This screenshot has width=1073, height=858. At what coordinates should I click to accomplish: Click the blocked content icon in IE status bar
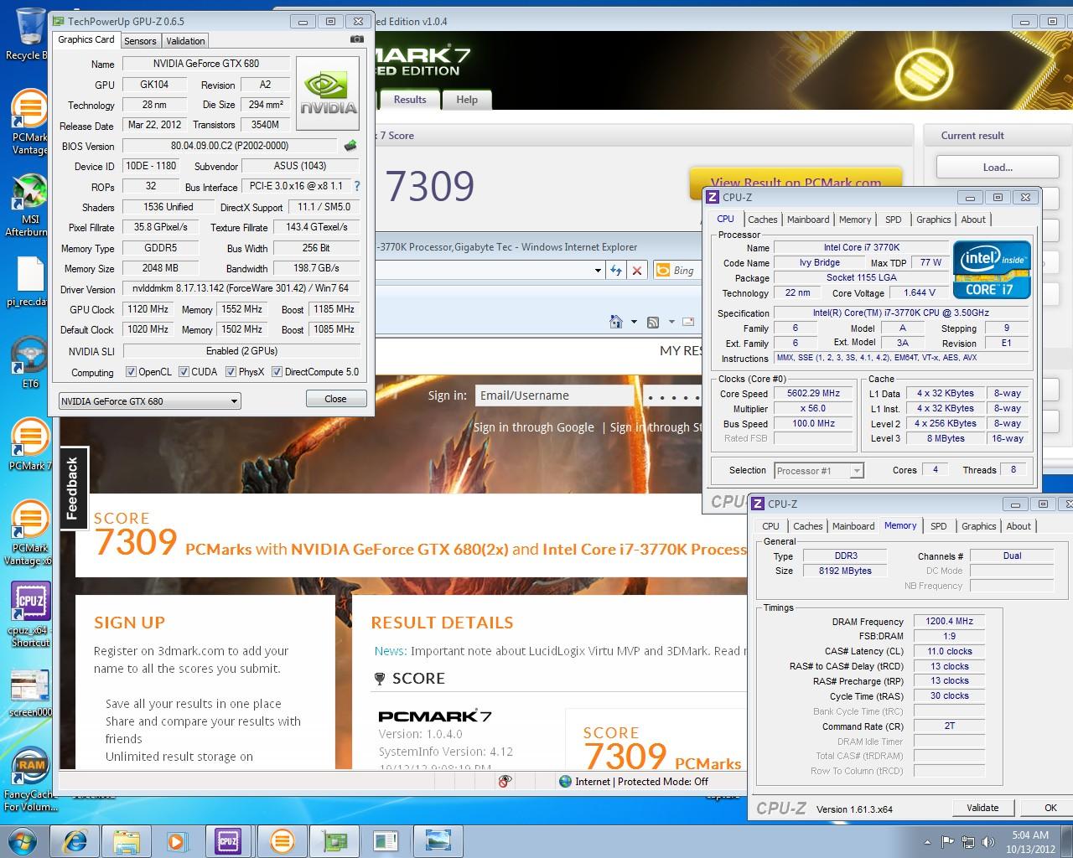click(x=505, y=781)
